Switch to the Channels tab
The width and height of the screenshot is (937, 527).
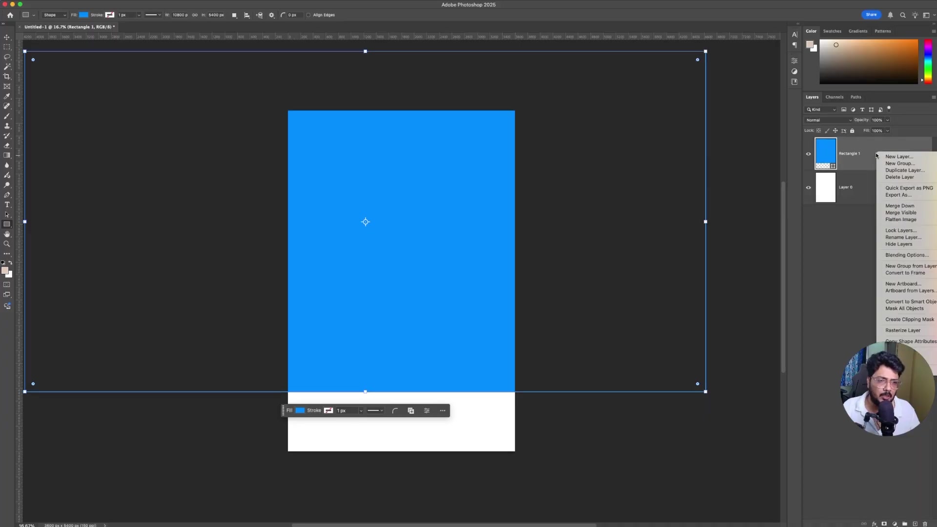[834, 97]
